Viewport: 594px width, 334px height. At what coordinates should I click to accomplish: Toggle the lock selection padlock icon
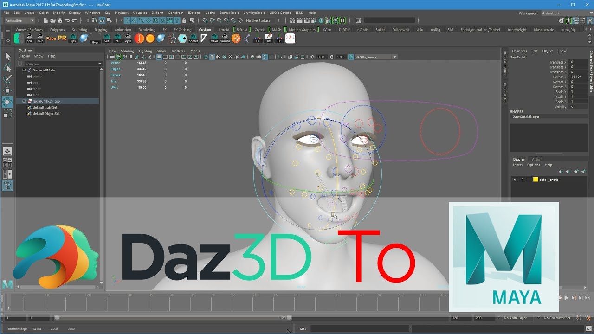pos(184,20)
